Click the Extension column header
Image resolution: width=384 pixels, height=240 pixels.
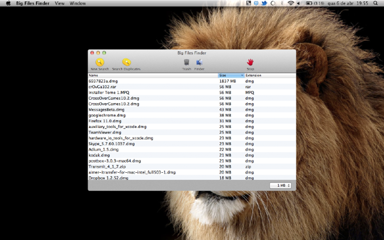270,76
